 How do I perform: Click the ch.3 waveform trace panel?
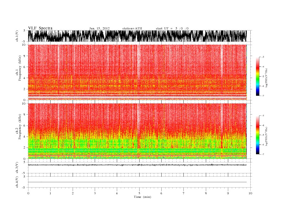[x=140, y=168]
